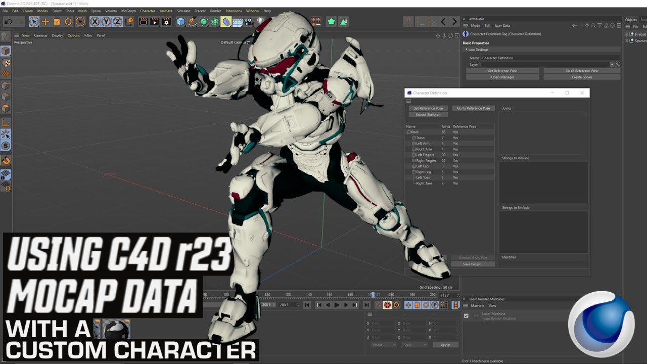Open the Extensions menu
This screenshot has width=647, height=364.
click(234, 11)
